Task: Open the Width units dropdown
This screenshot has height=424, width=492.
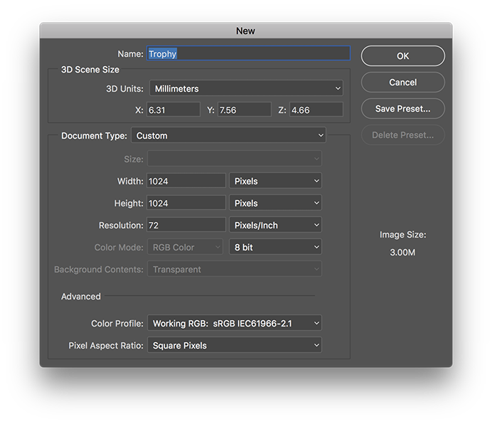Action: pyautogui.click(x=275, y=181)
